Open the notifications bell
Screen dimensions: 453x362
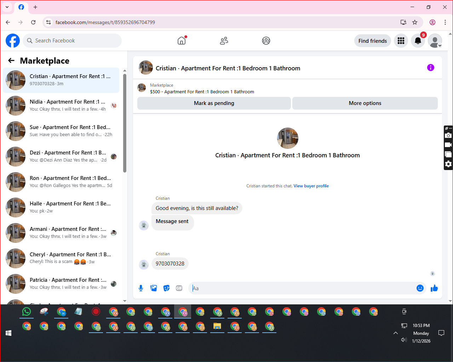[x=418, y=41]
